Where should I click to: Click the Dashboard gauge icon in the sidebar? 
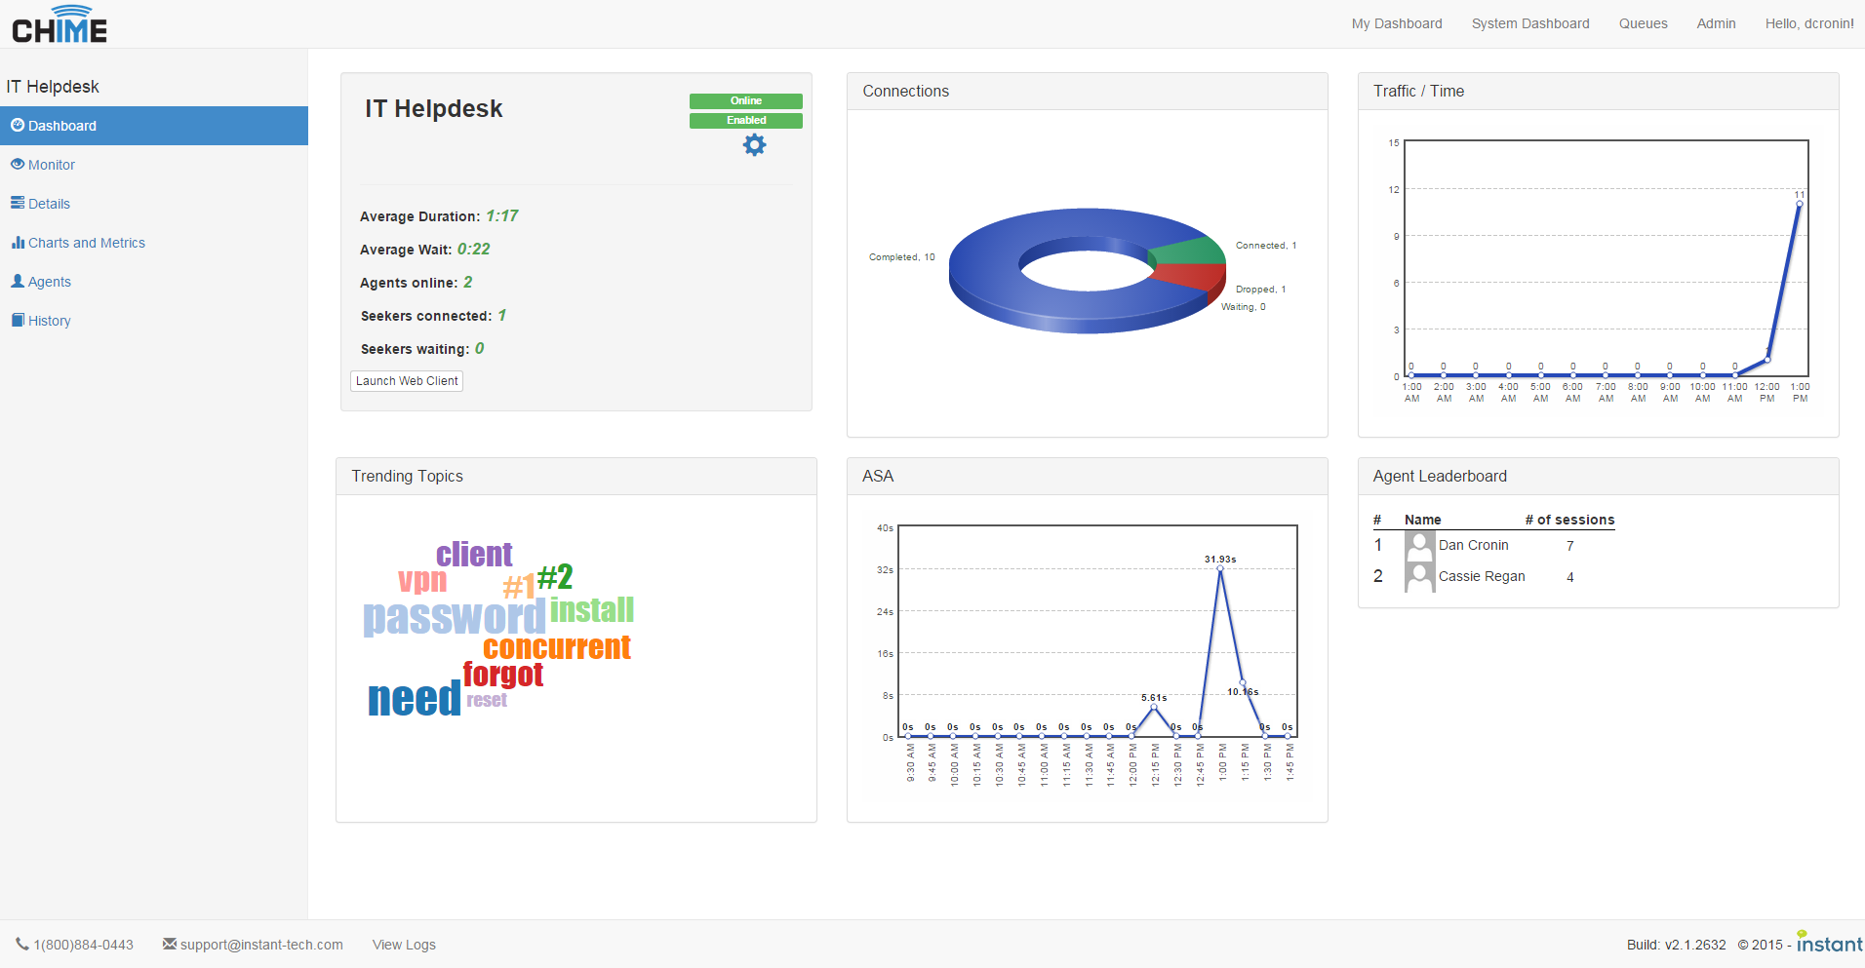pyautogui.click(x=18, y=125)
